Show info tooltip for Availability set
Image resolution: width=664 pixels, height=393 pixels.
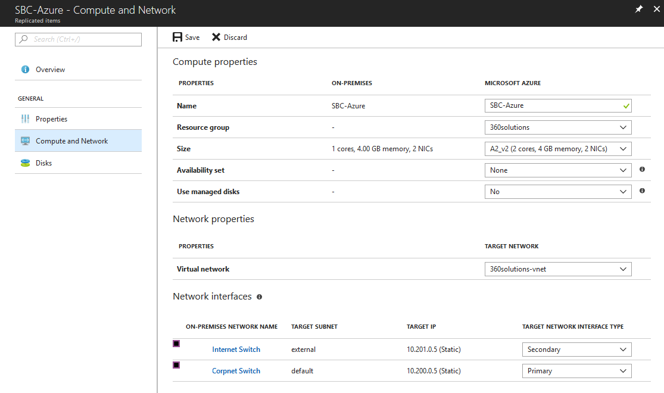tap(642, 169)
